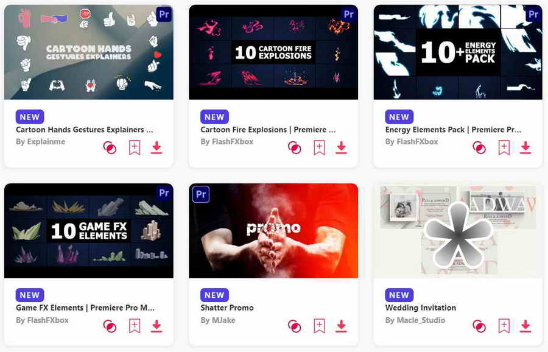Screen dimensions: 548x352
Task: Bookmark the Wedding Invitation item
Action: pyautogui.click(x=504, y=326)
